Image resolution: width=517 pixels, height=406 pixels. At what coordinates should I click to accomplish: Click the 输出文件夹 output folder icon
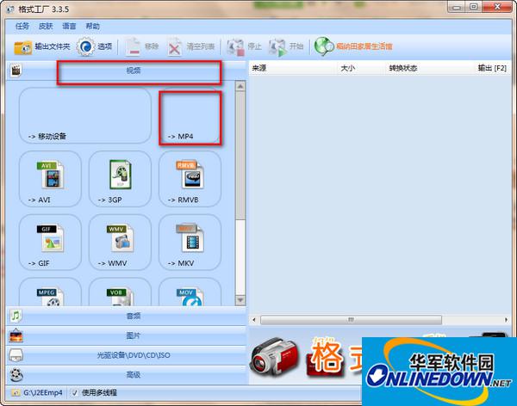click(23, 46)
